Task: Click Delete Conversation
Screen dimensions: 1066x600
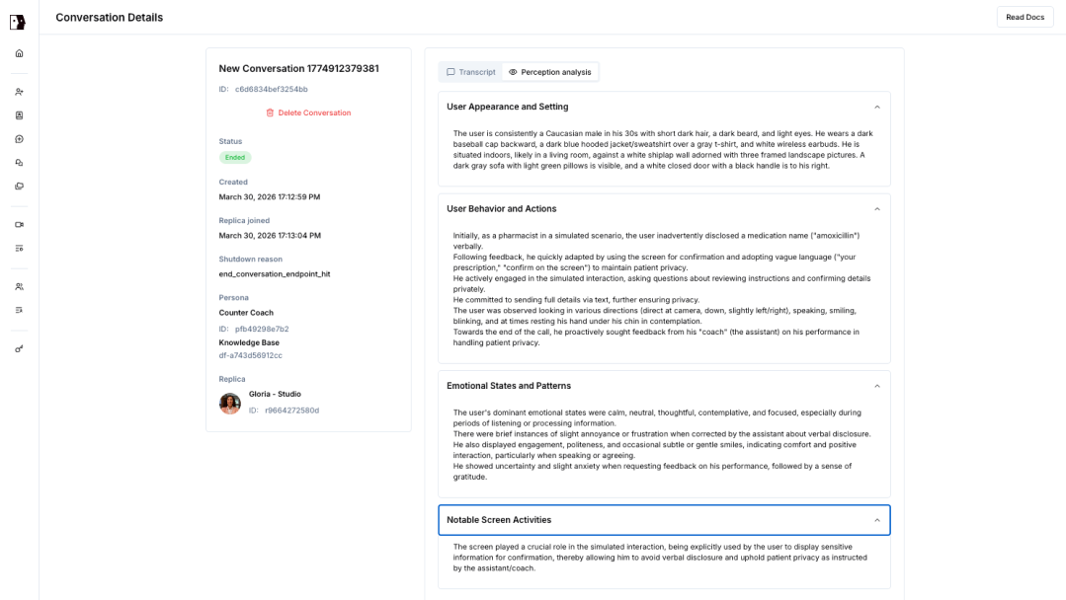Action: coord(307,112)
